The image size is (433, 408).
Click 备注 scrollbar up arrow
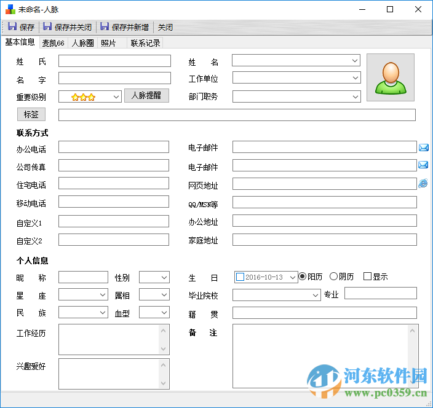coord(413,331)
